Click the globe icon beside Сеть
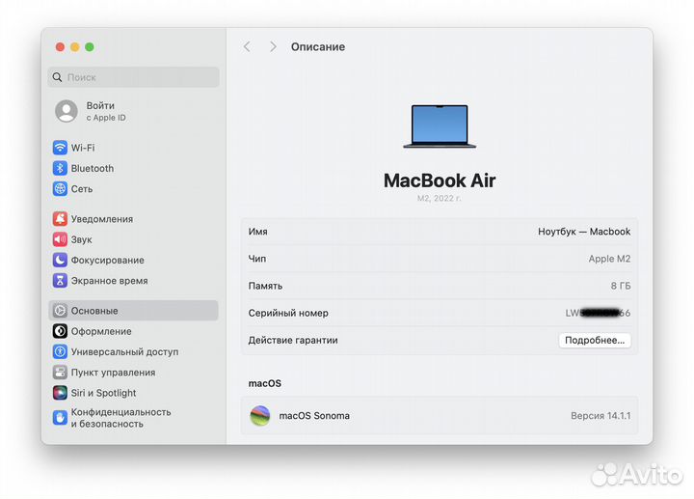 (60, 189)
